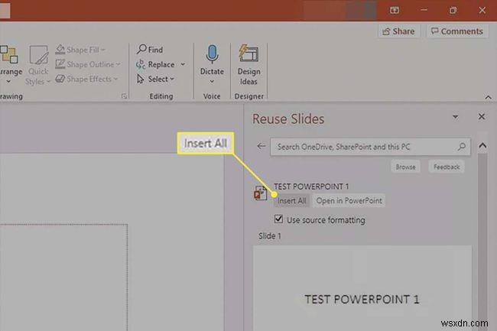Expand the Dictate dropdown arrow
The image size is (497, 331).
click(x=212, y=82)
